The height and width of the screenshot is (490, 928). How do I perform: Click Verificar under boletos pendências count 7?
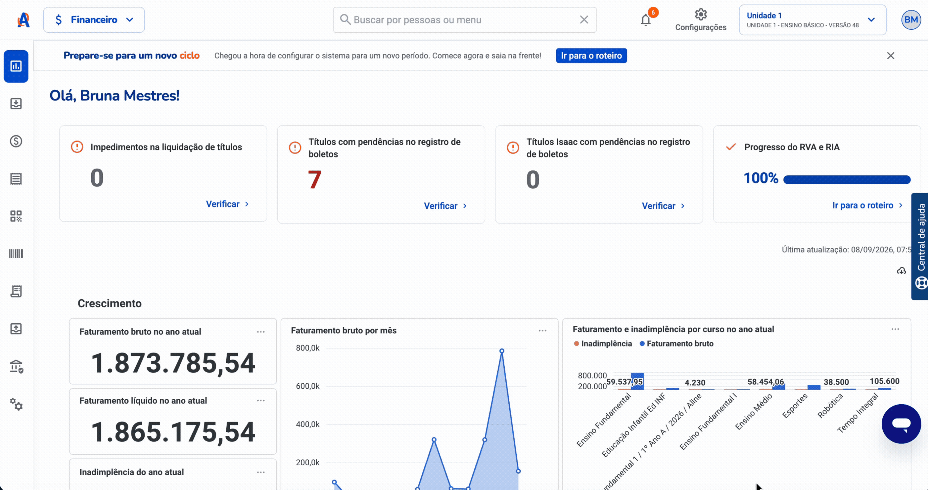click(445, 206)
